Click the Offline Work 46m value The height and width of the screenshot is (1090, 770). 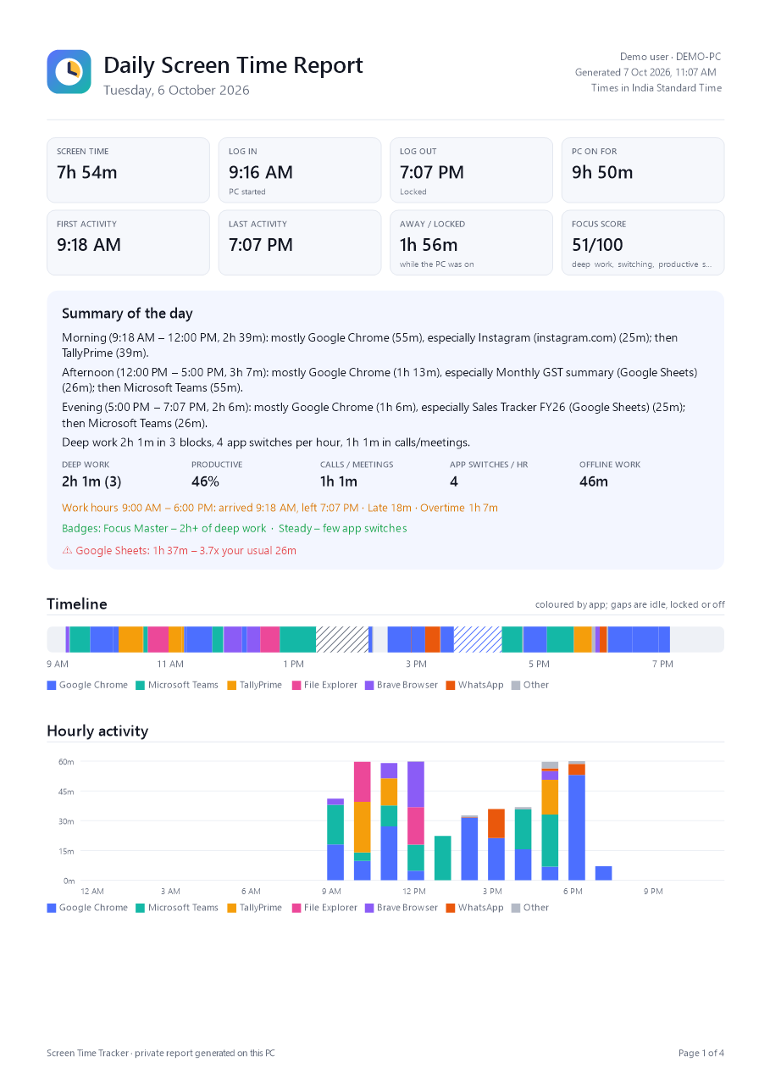point(594,481)
